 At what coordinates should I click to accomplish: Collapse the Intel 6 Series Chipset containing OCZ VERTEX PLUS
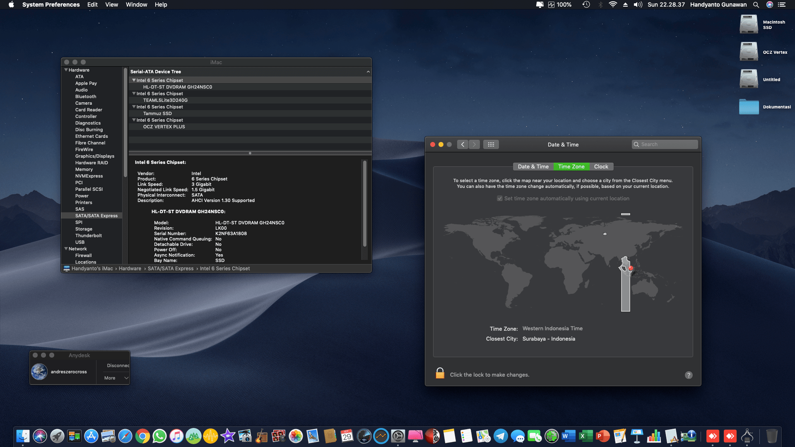[x=134, y=120]
